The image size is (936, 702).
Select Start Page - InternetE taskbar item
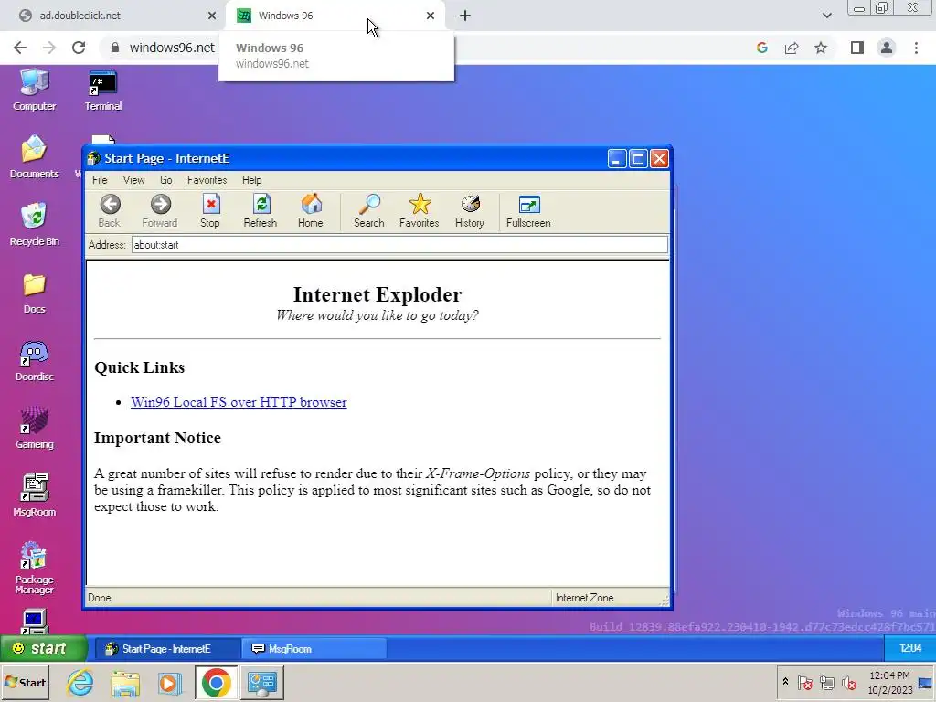tap(168, 649)
